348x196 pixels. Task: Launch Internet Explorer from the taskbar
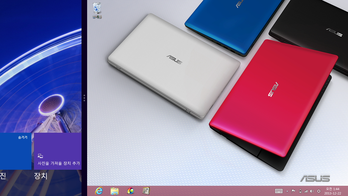[99, 191]
